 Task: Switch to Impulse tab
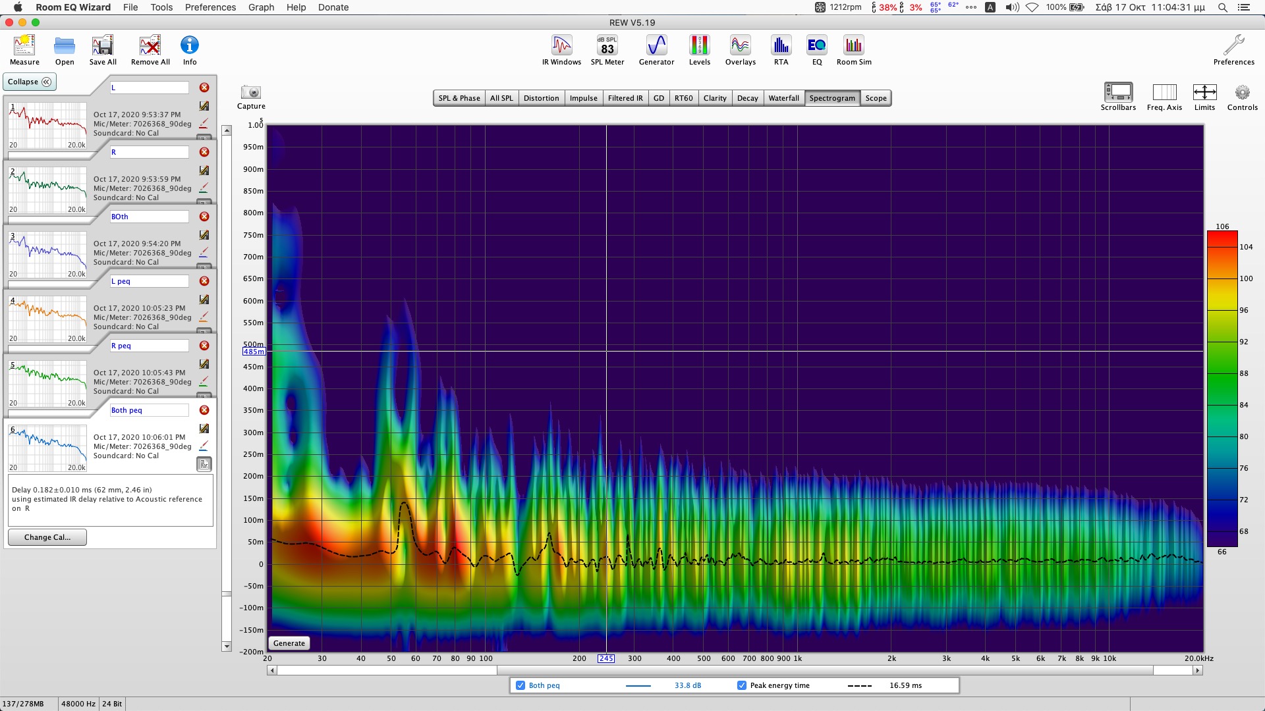pyautogui.click(x=584, y=98)
